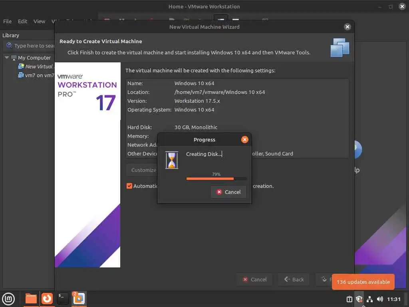Close the VMware Workstation main window
The width and height of the screenshot is (409, 307).
point(402,6)
